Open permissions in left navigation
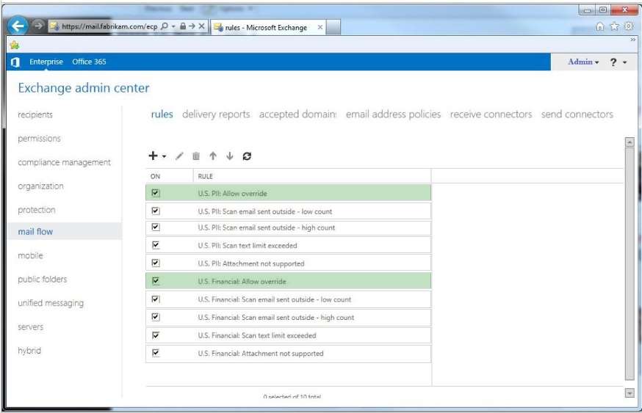 pyautogui.click(x=40, y=138)
